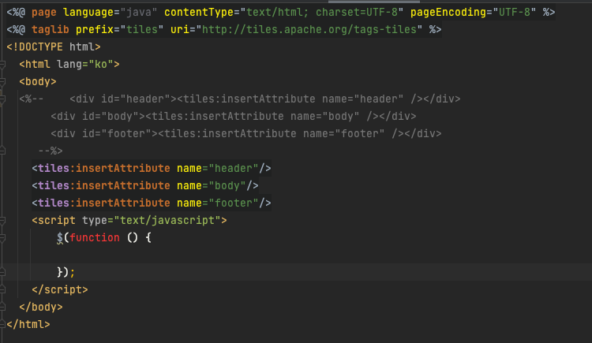Collapse the $(function () { fold marker
The height and width of the screenshot is (343, 592).
2,238
